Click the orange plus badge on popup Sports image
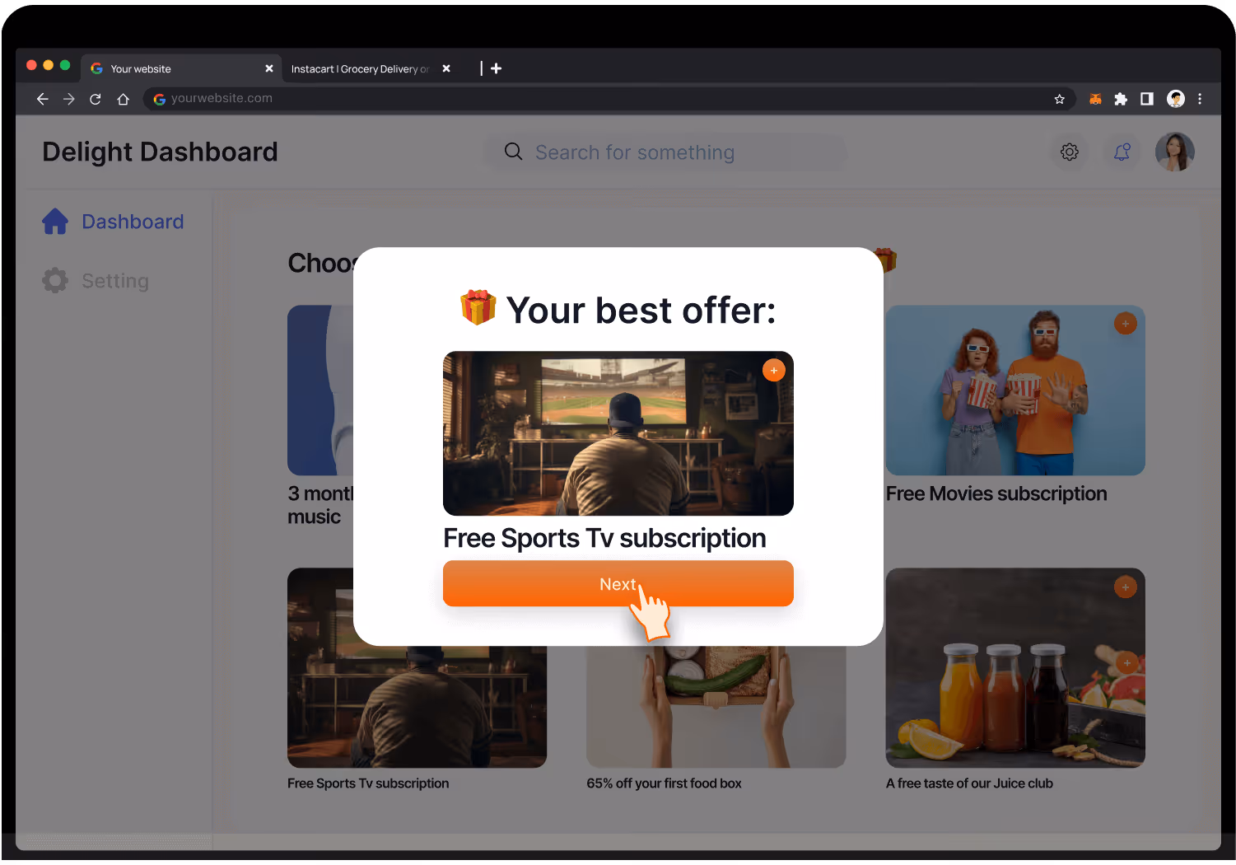This screenshot has height=865, width=1236. tap(773, 371)
